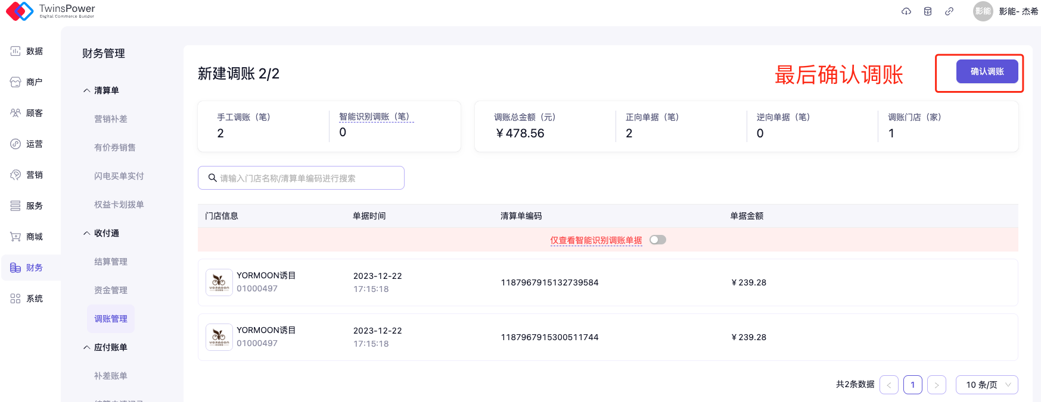Click YORMOON store logo in first row

point(219,282)
